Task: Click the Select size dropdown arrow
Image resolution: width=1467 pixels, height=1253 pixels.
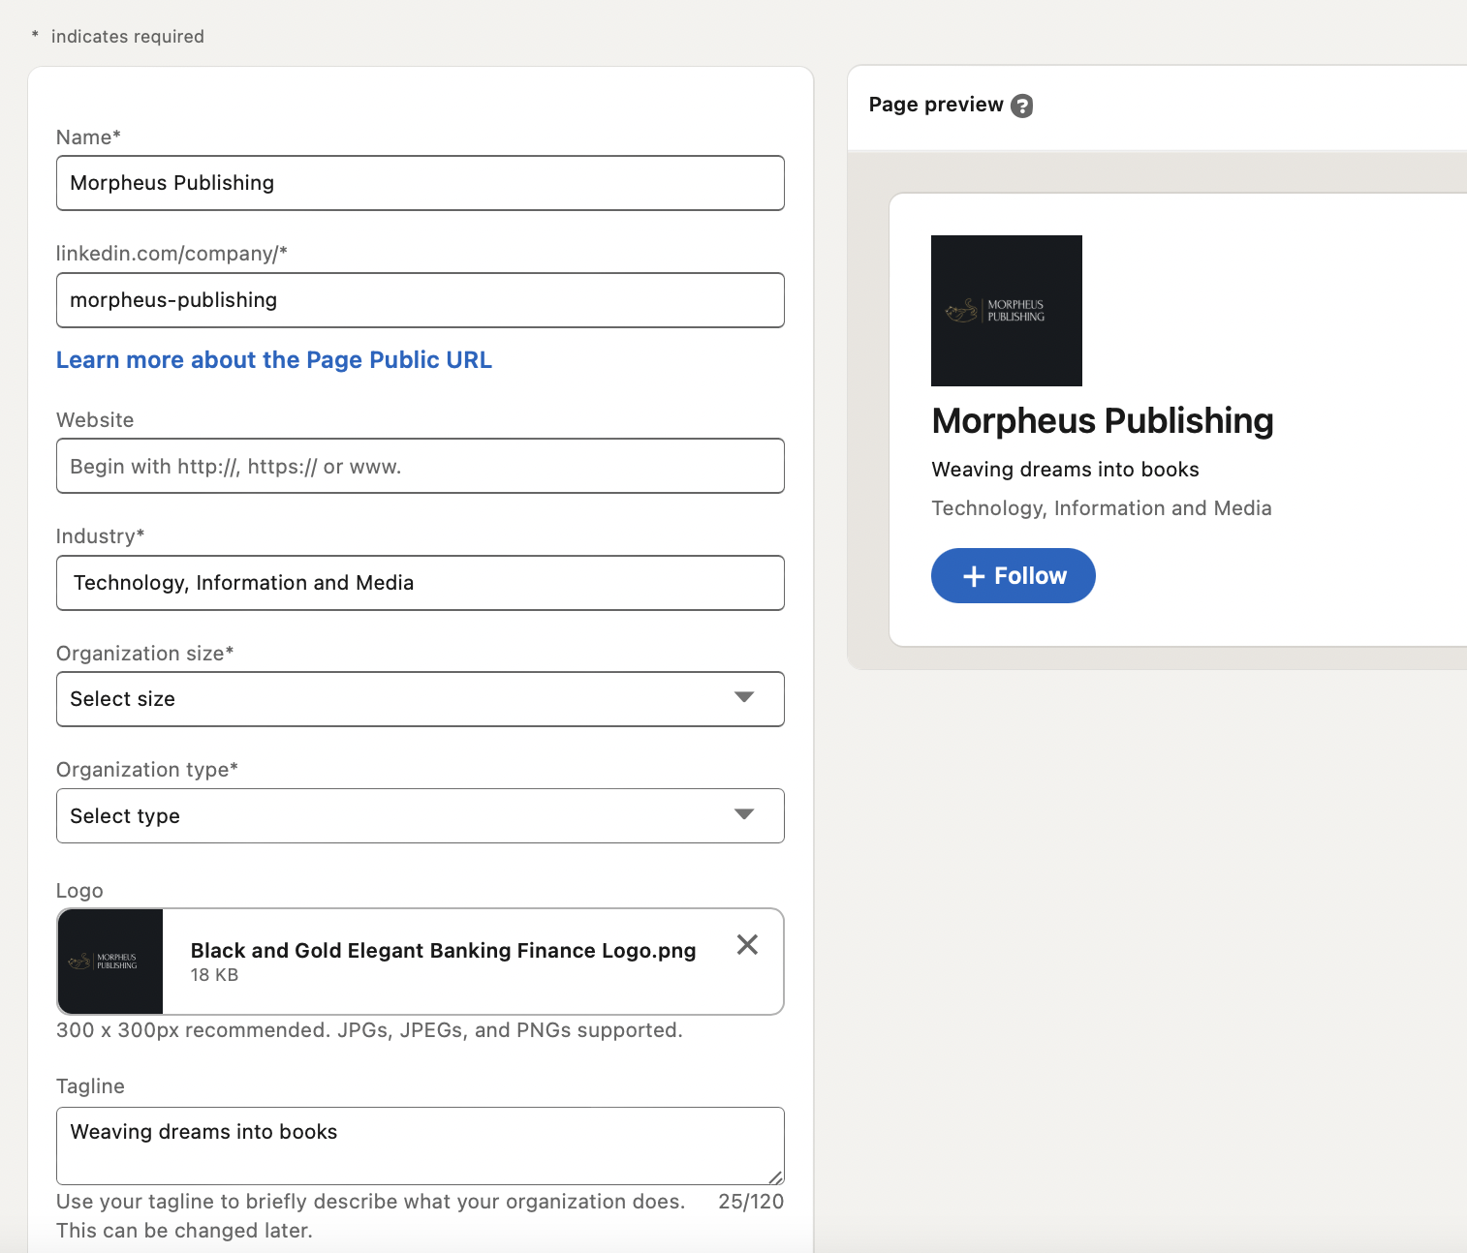Action: click(x=744, y=697)
